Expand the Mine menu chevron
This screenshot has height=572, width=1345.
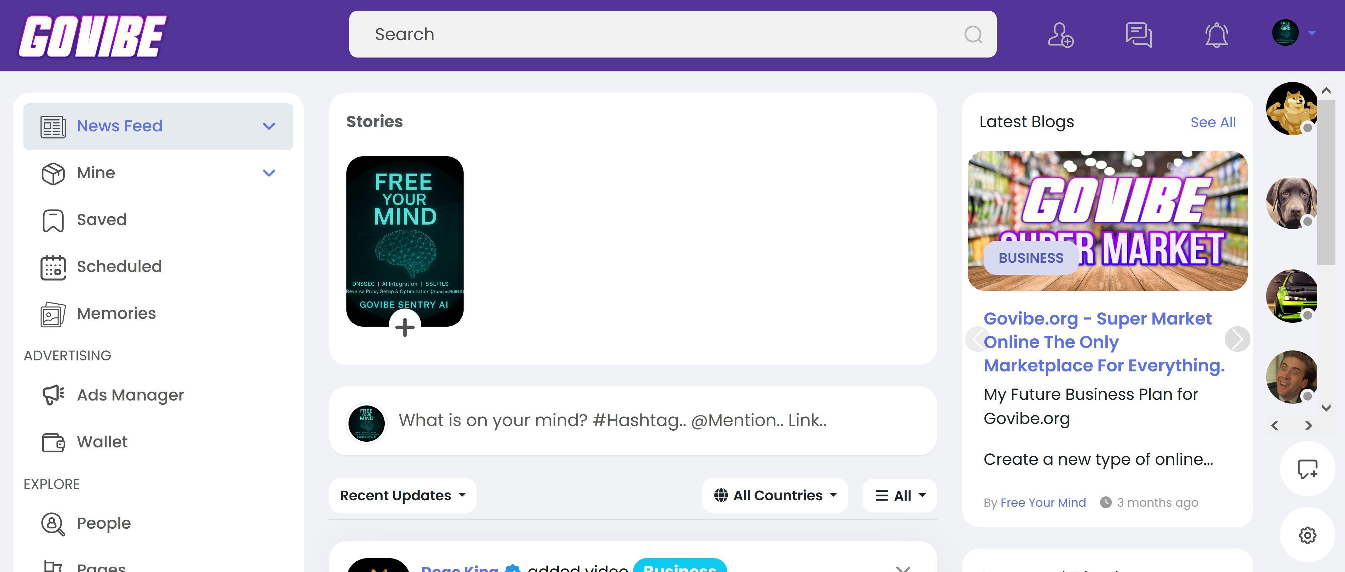pyautogui.click(x=269, y=173)
